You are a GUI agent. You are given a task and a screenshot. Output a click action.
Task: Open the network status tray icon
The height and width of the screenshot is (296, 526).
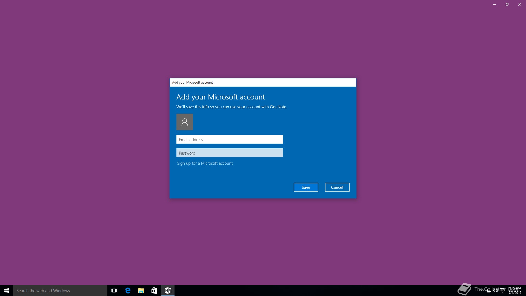click(489, 291)
